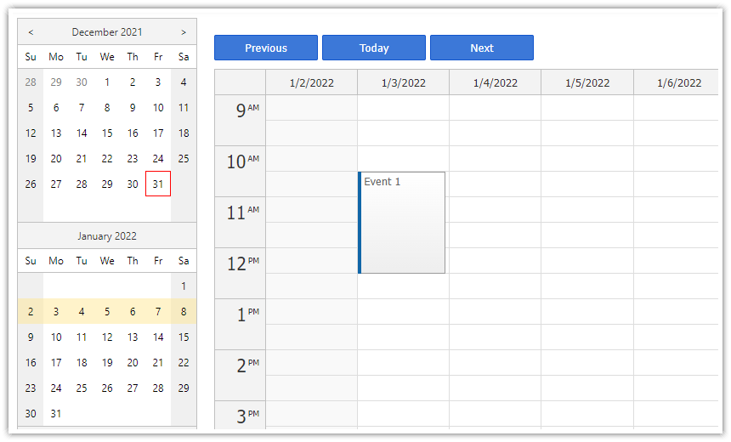Choose January 15 in the mini calendar

184,337
